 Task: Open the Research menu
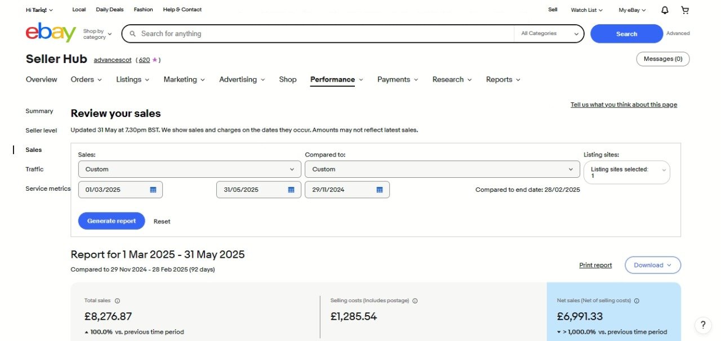pos(452,80)
